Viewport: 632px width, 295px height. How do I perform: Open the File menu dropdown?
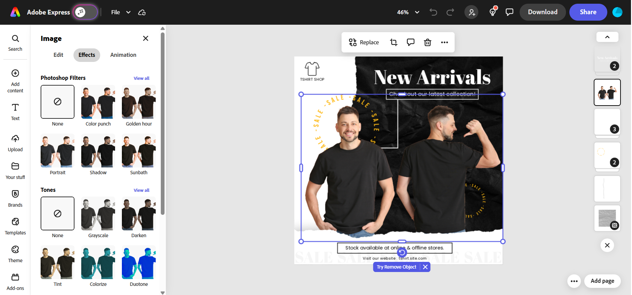tap(121, 12)
